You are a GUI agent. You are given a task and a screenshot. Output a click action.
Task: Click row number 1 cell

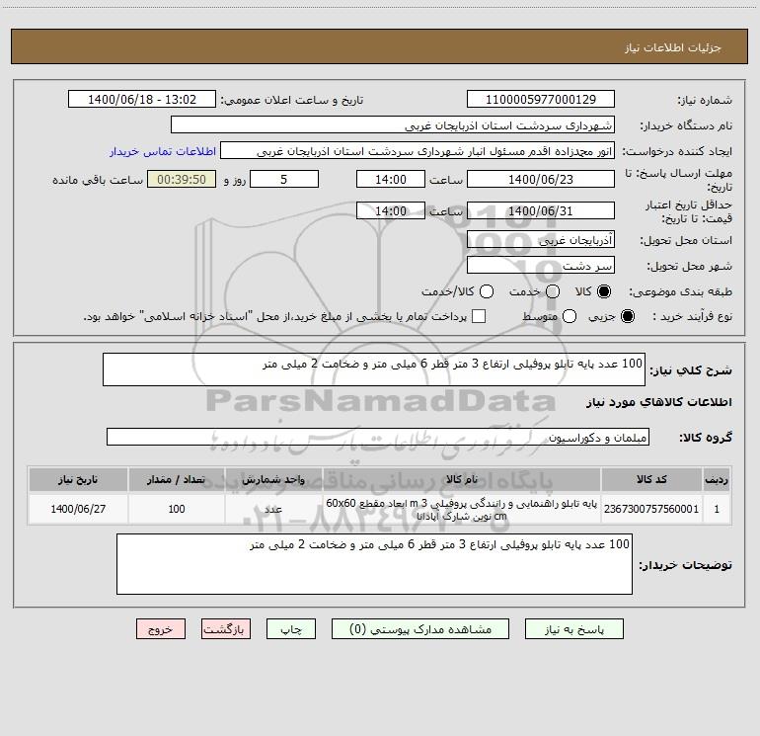(x=717, y=509)
